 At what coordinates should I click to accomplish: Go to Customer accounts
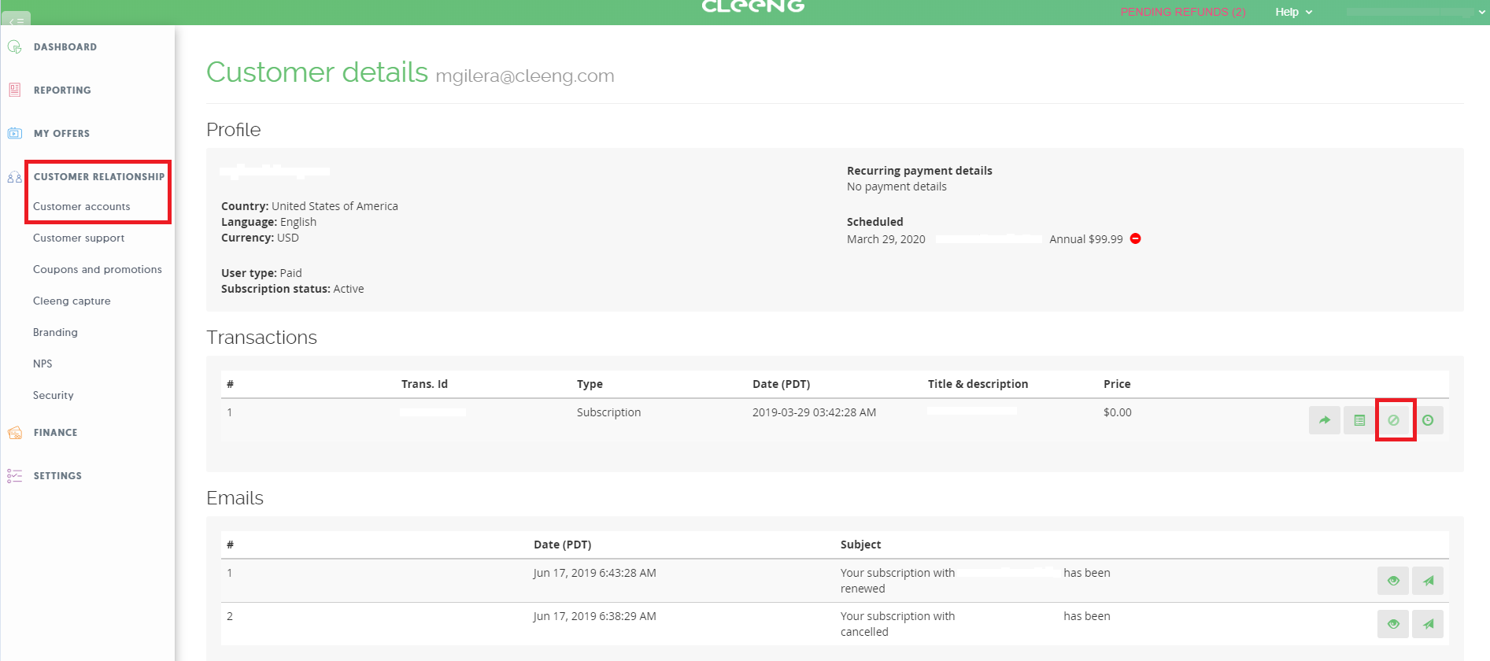click(x=82, y=207)
